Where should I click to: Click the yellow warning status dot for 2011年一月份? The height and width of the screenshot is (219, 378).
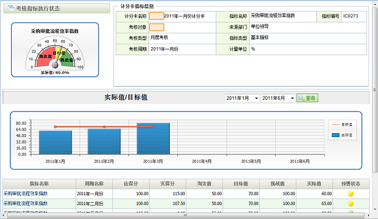(351, 193)
